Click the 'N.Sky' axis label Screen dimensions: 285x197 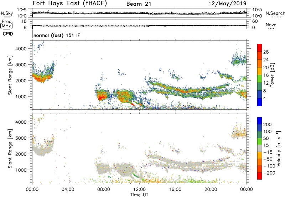(7, 13)
